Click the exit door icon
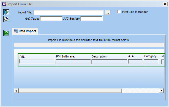 [x=6, y=12]
